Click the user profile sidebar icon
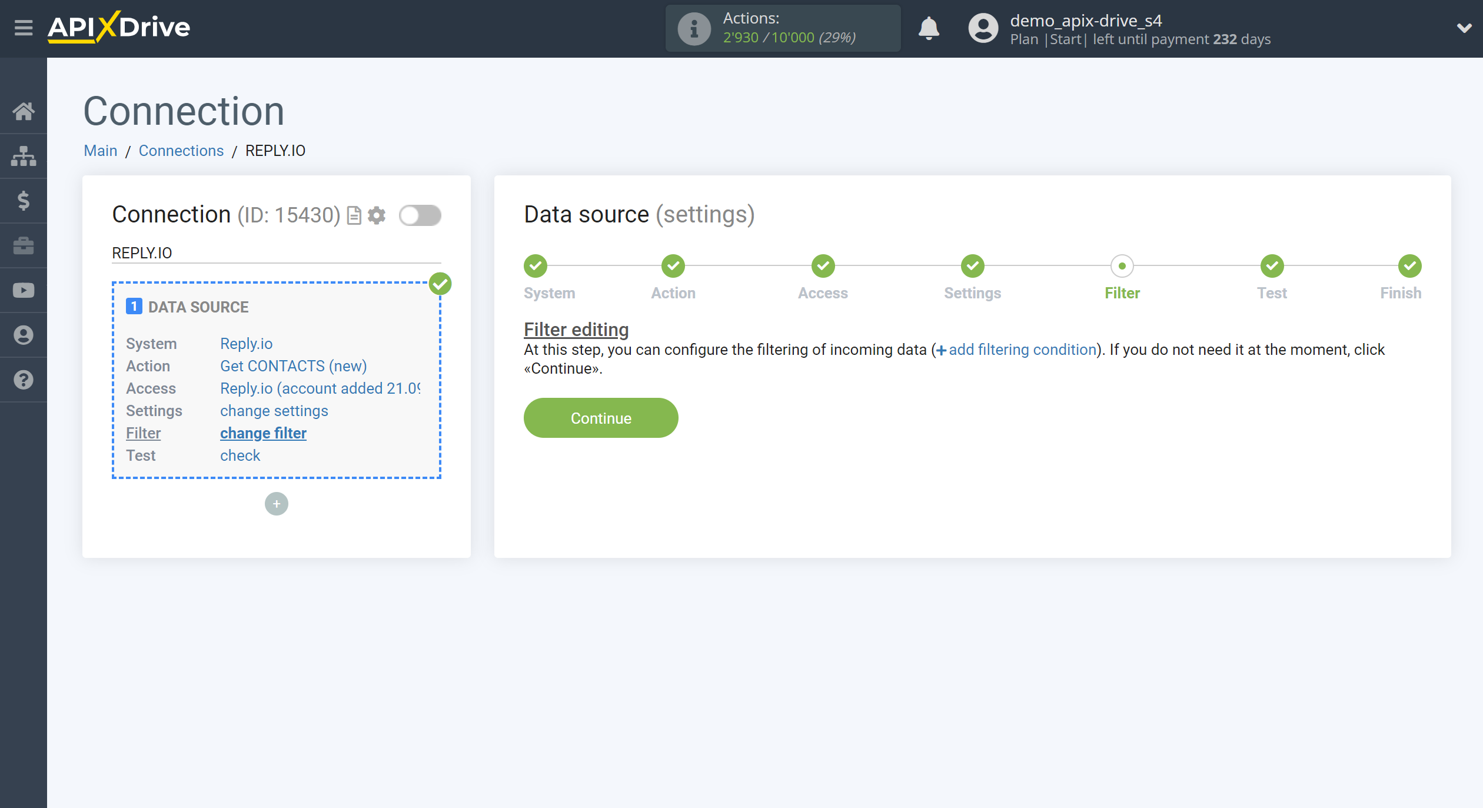 [x=24, y=335]
